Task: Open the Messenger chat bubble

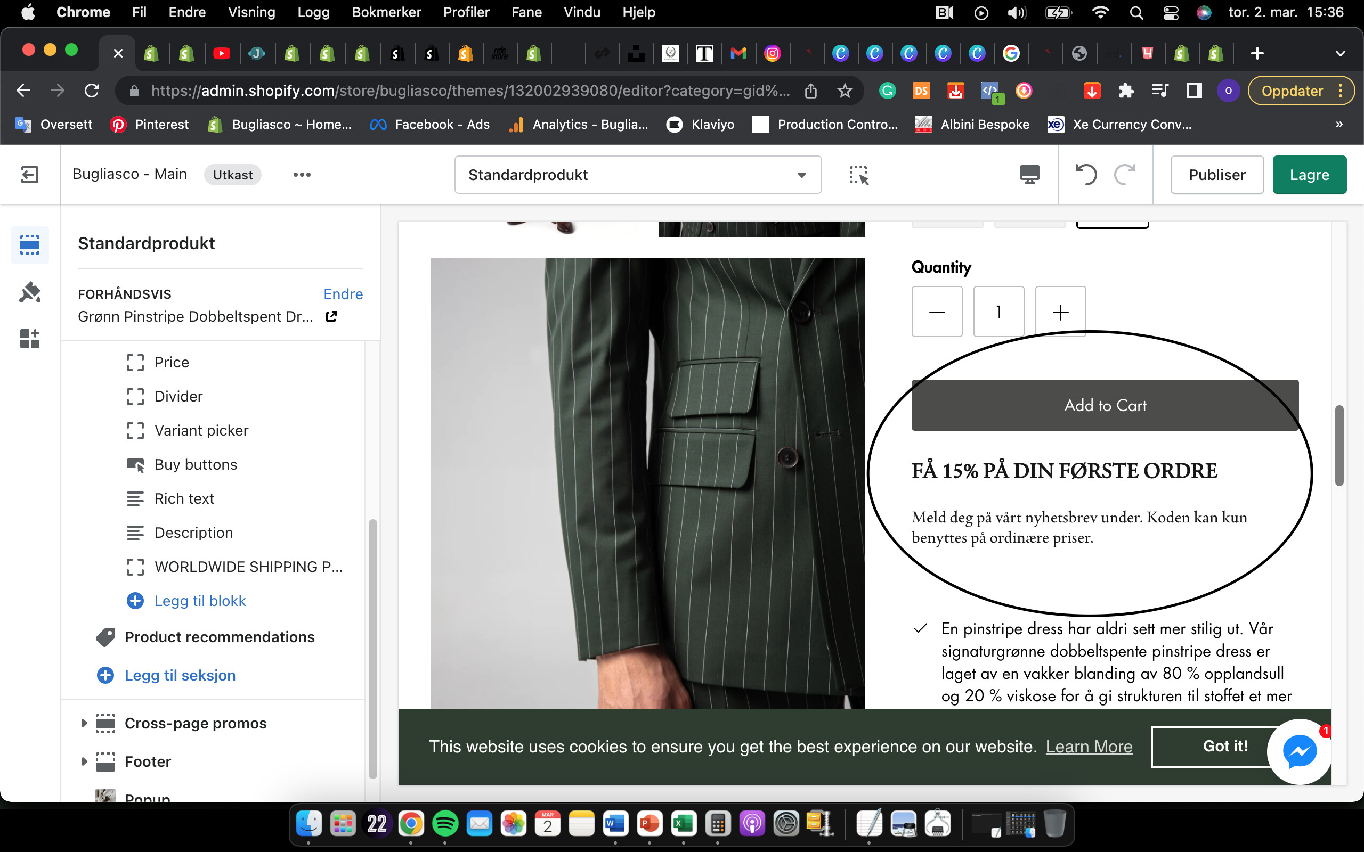Action: 1299,751
